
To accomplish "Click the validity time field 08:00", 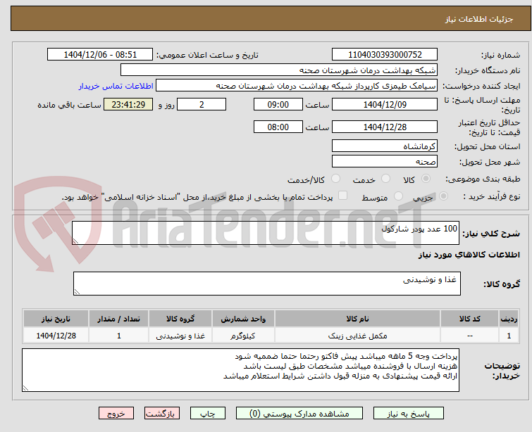I will (x=278, y=127).
